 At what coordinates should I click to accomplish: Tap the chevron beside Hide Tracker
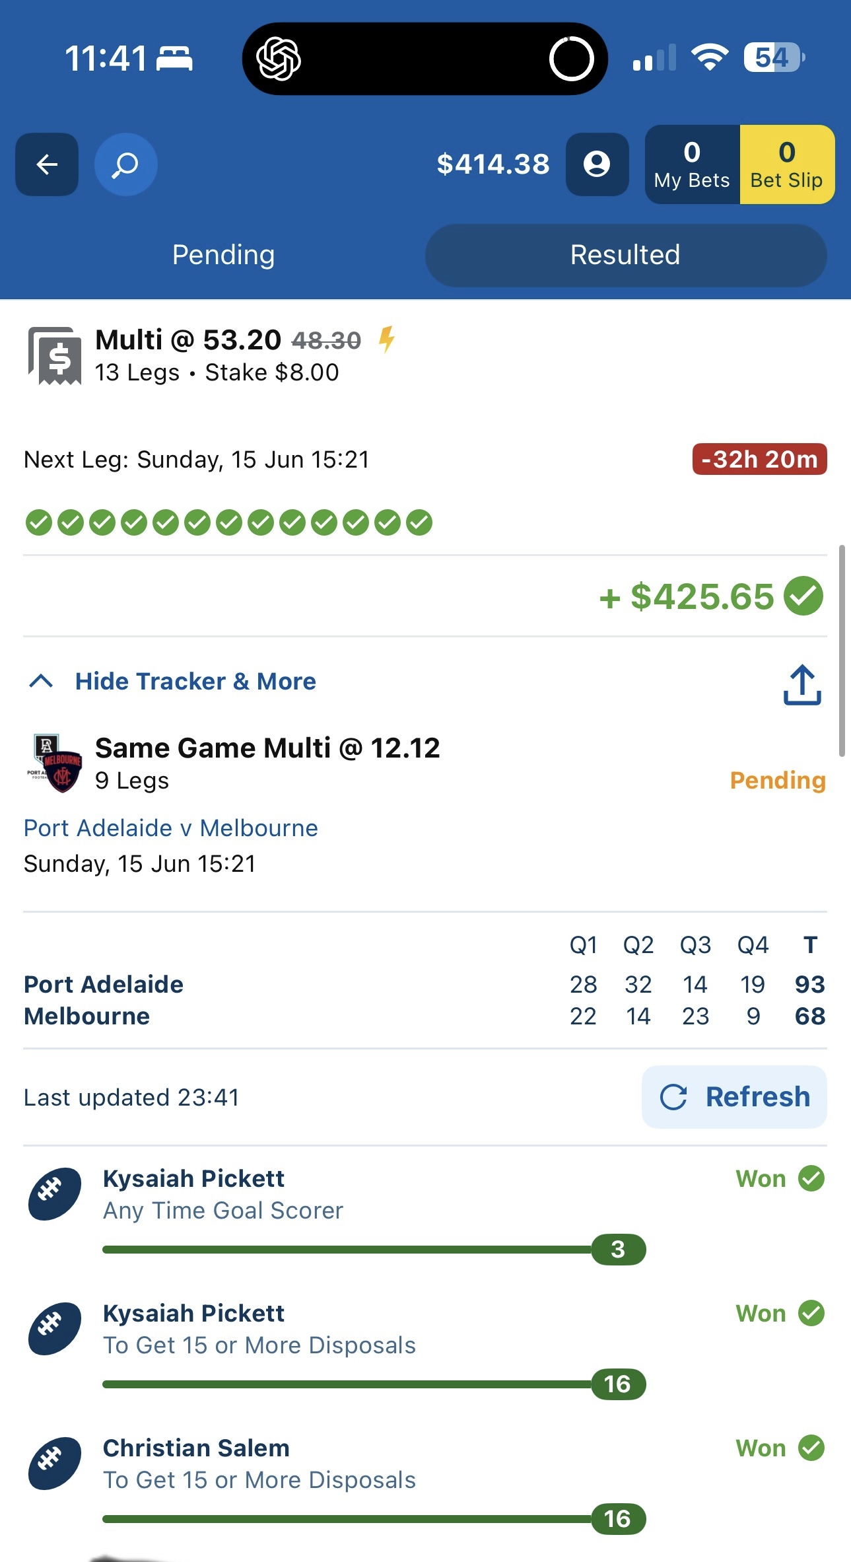point(41,681)
